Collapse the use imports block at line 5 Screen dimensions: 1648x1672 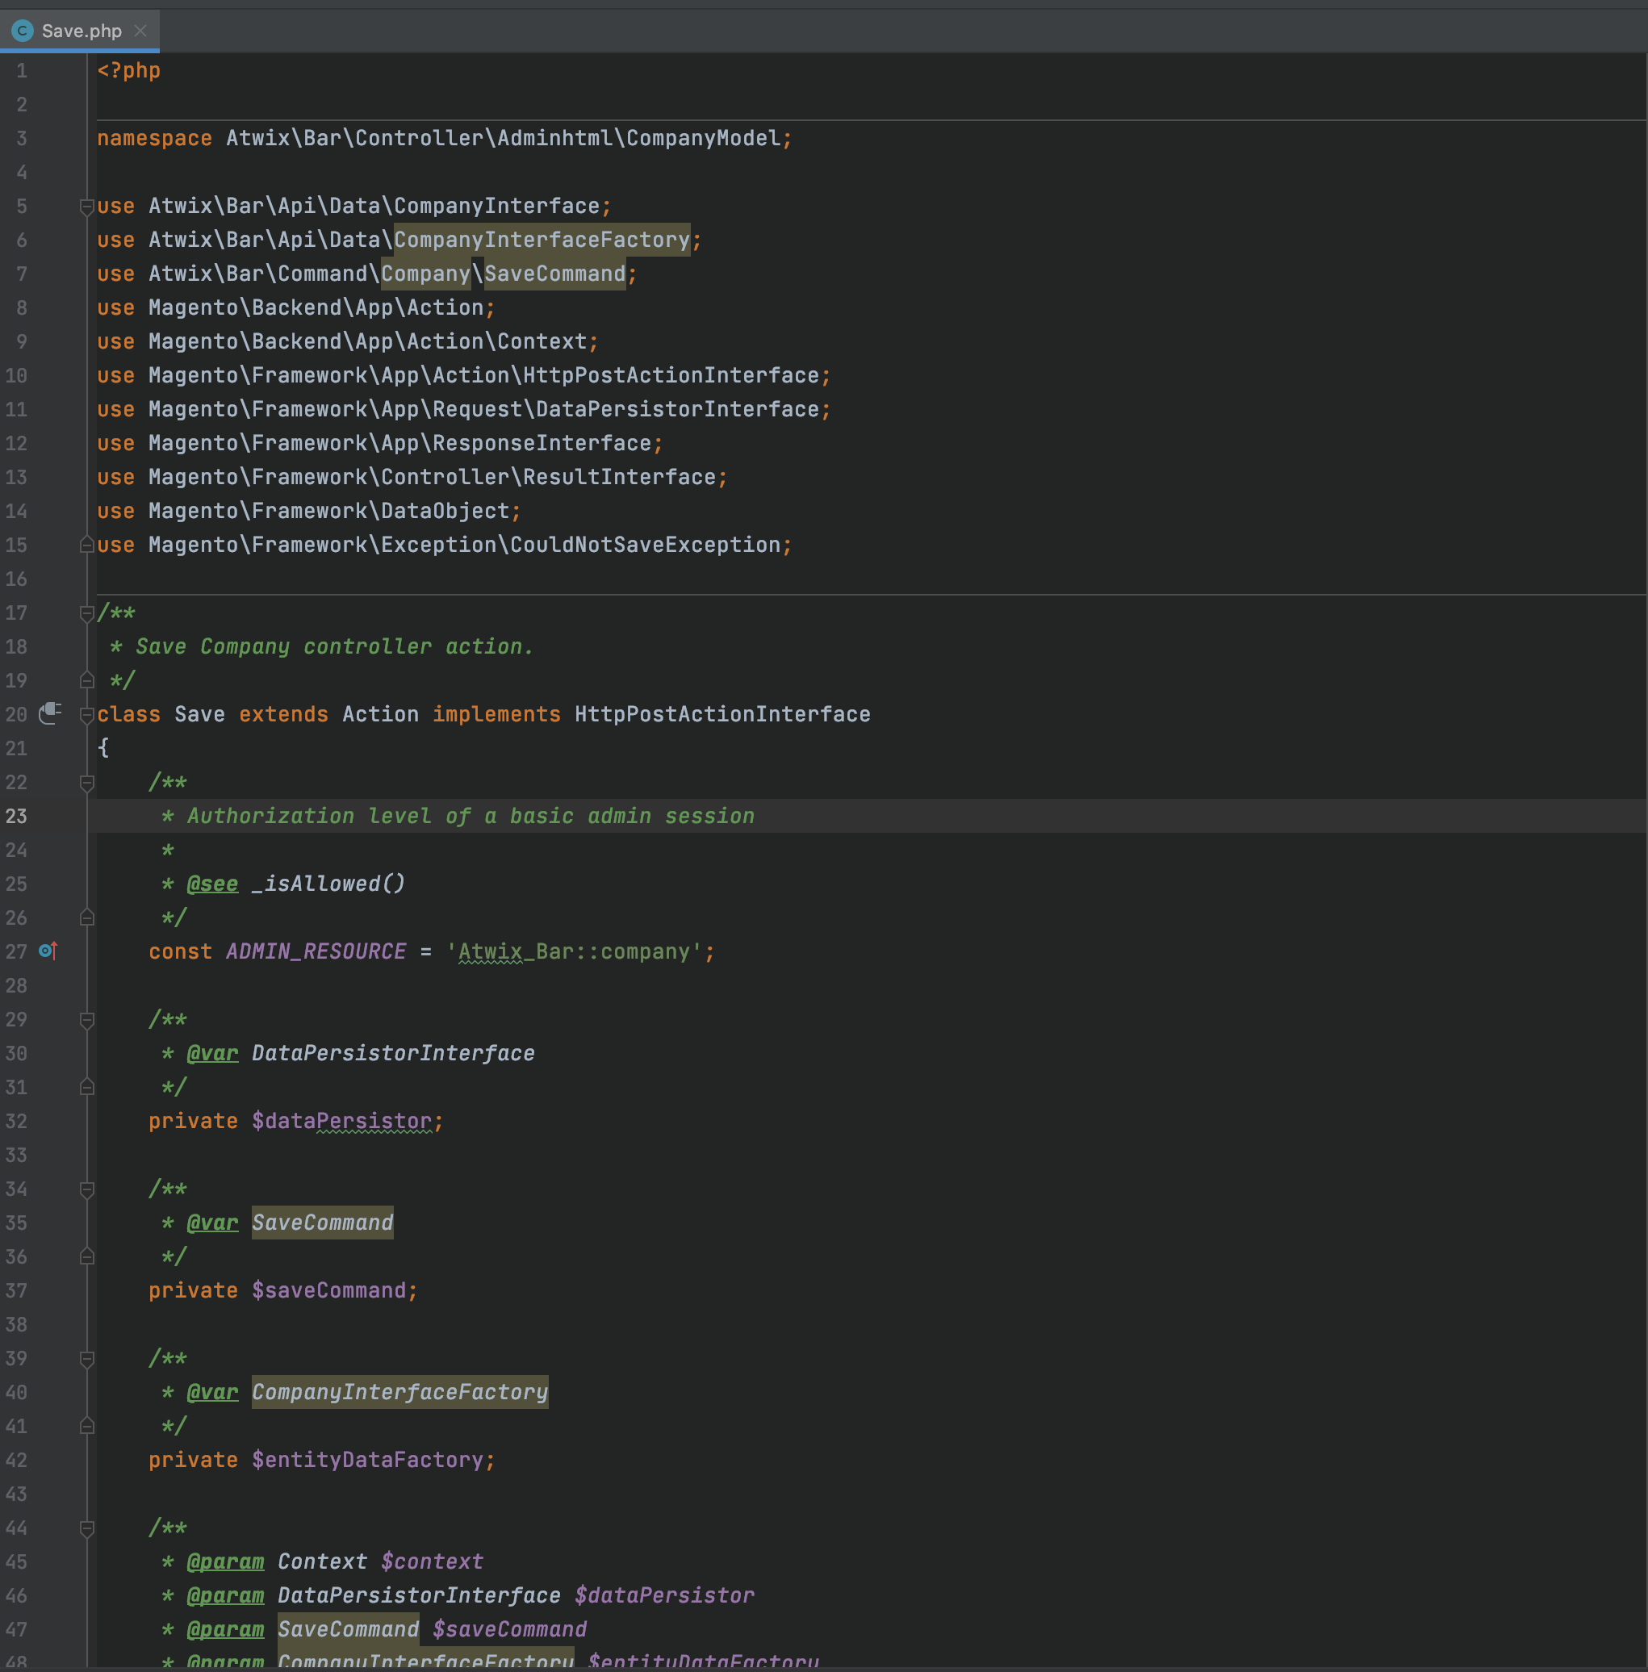tap(86, 206)
